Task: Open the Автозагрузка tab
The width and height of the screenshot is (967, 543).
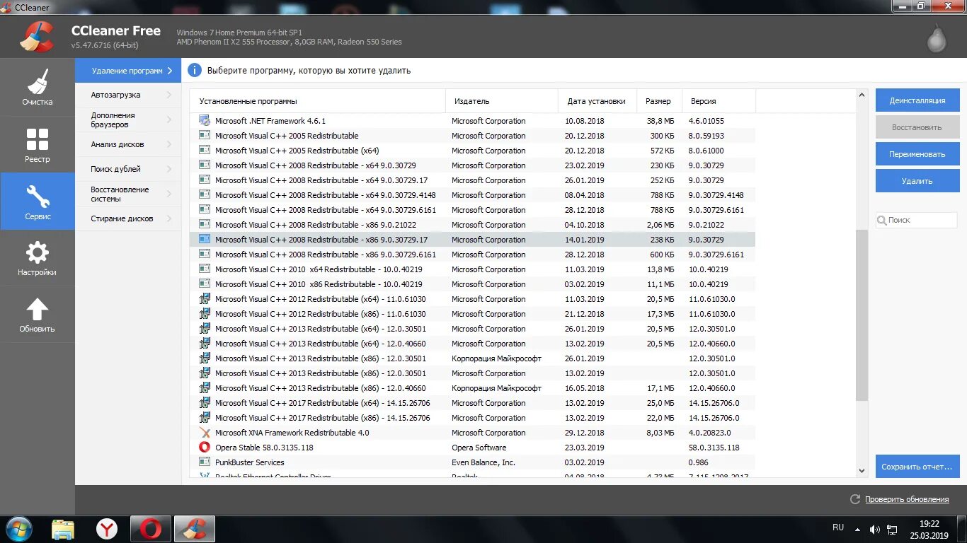Action: [x=128, y=95]
